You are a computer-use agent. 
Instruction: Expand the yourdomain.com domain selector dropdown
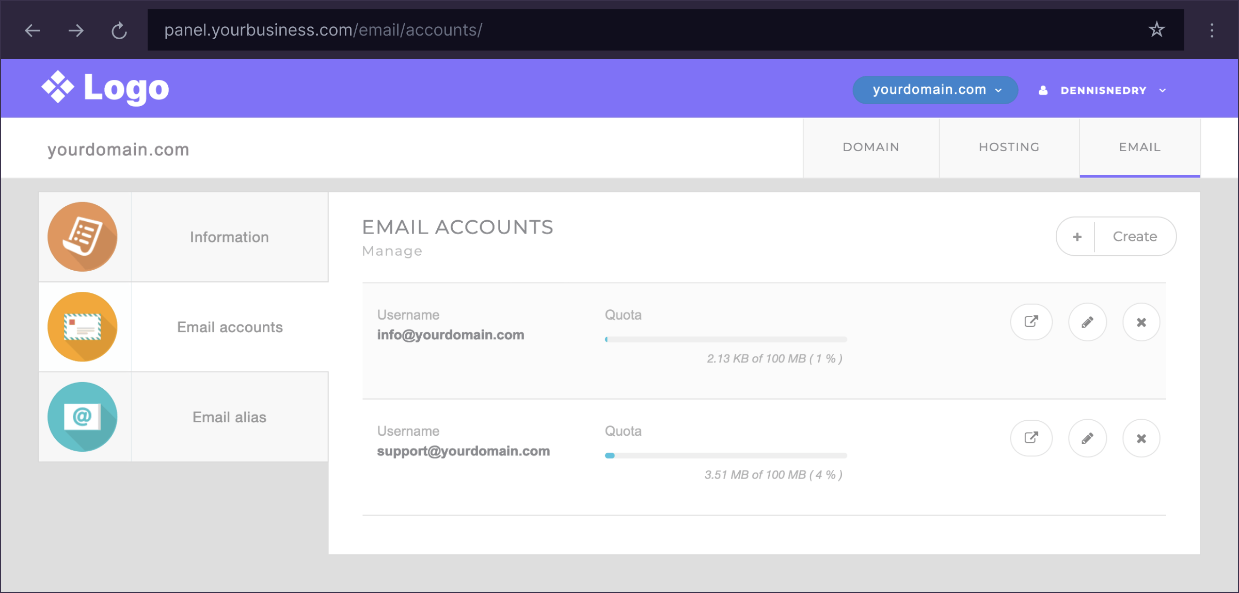point(935,90)
